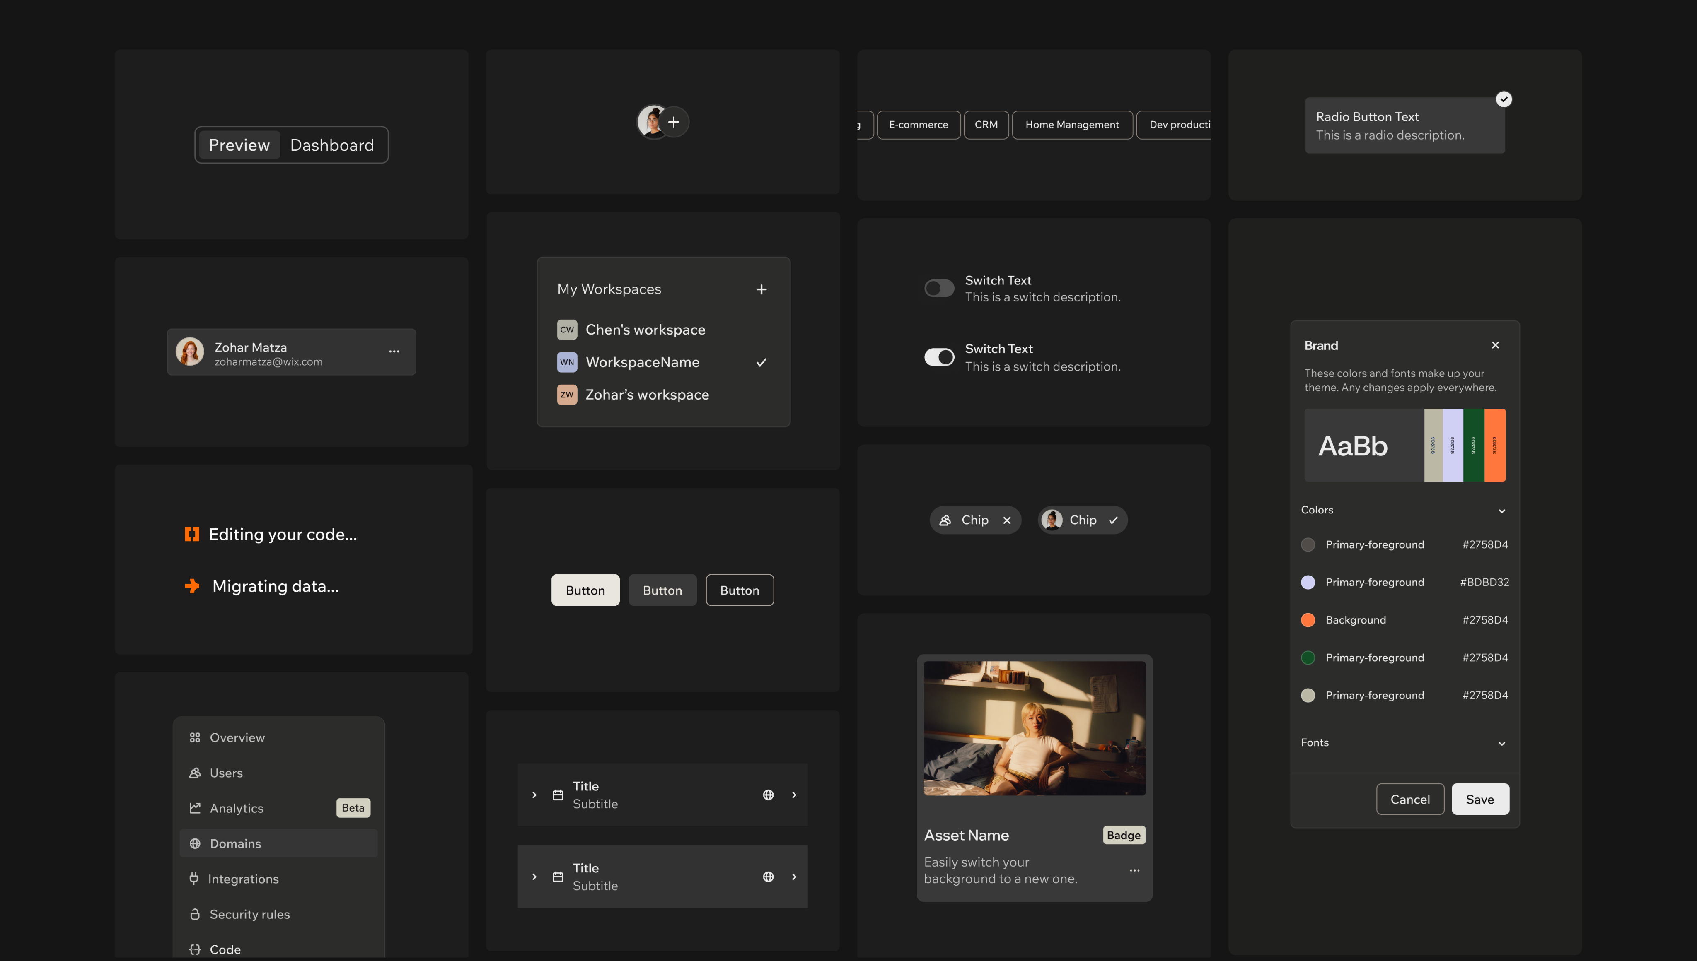Save the Brand settings
This screenshot has height=961, width=1697.
pyautogui.click(x=1480, y=799)
